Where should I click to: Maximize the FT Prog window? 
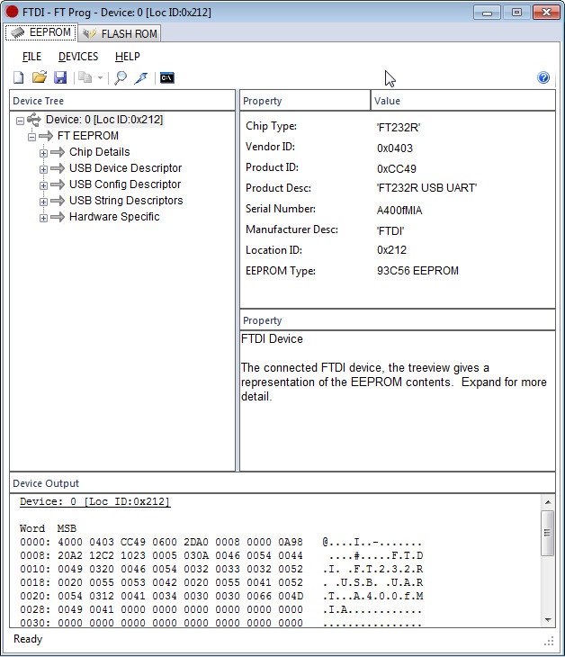click(516, 13)
